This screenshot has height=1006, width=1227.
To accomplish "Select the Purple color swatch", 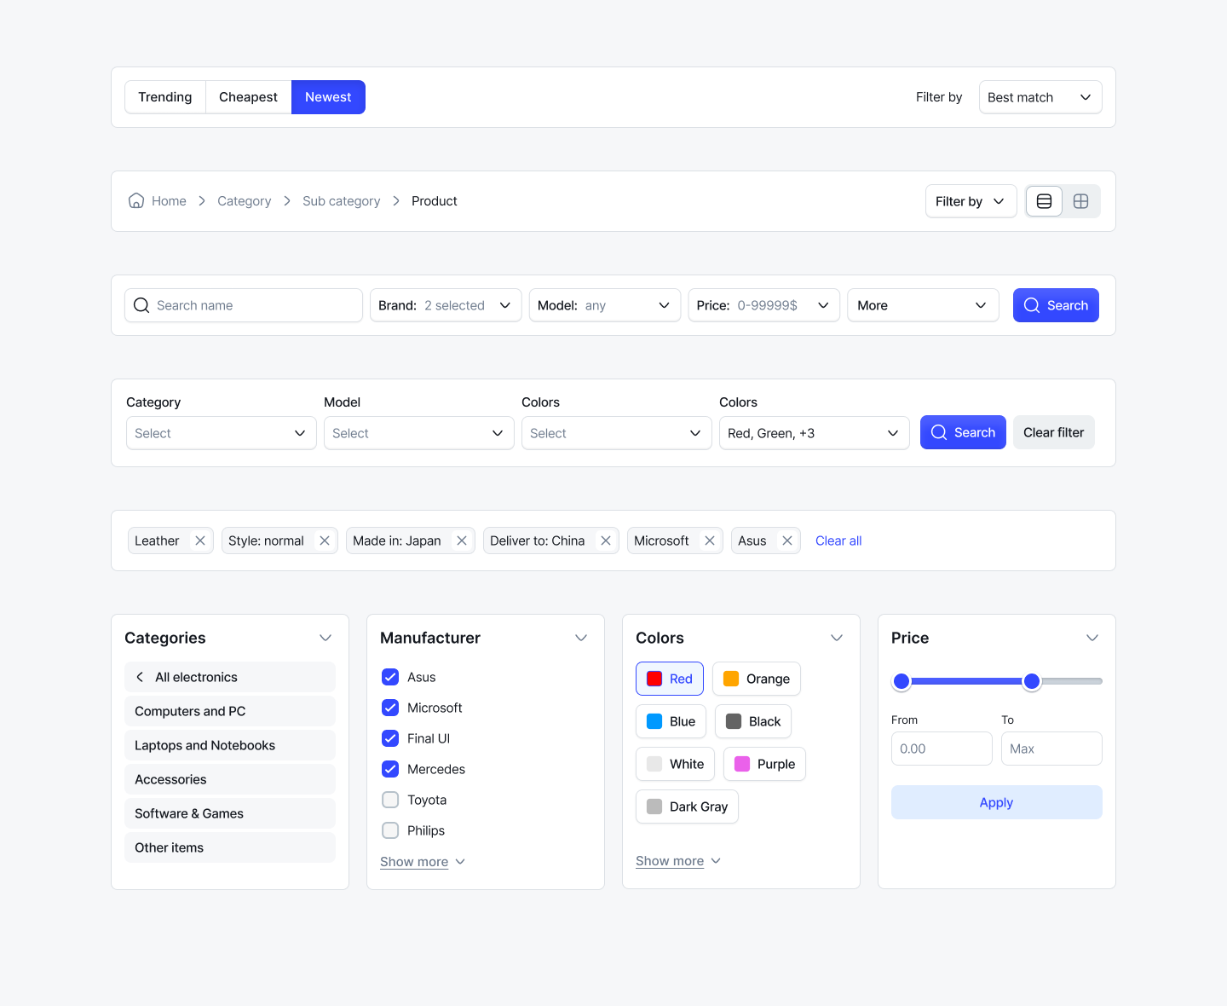I will (764, 764).
